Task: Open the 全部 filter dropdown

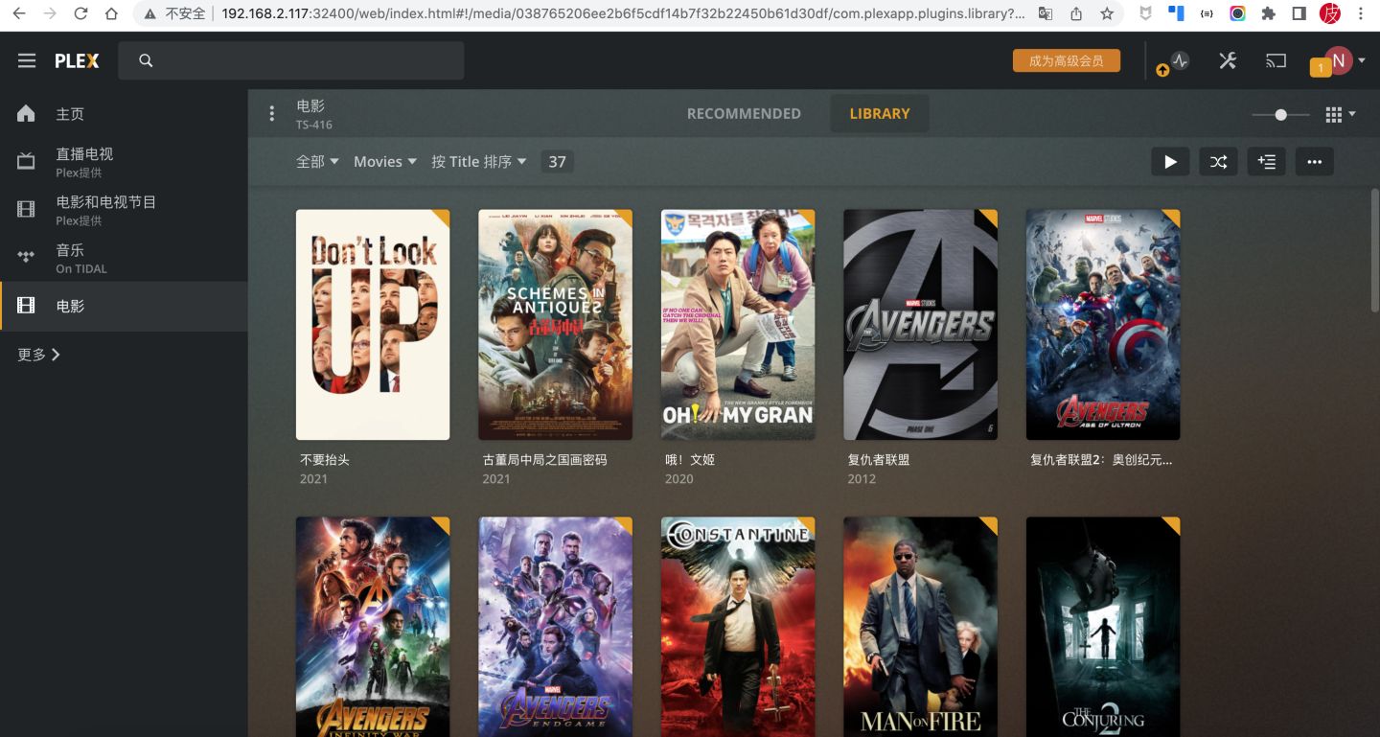Action: (x=316, y=161)
